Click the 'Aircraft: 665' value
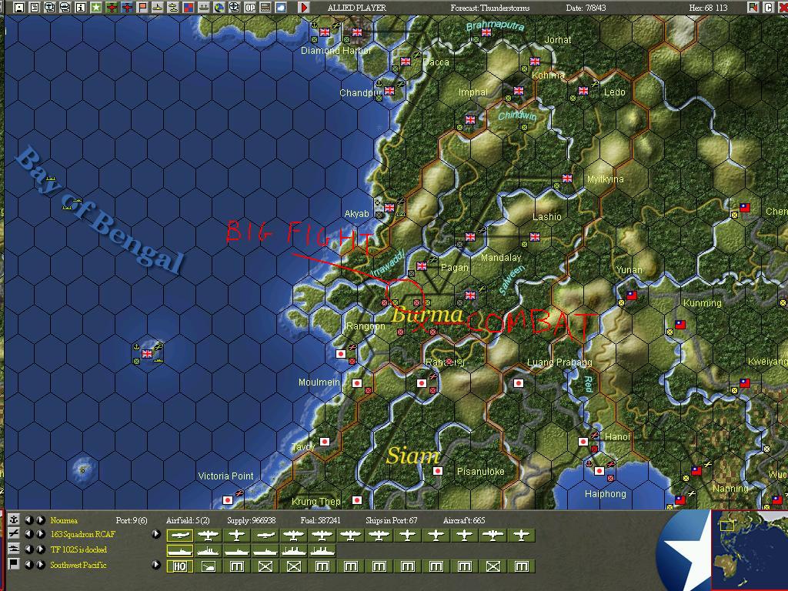This screenshot has width=788, height=591. point(464,520)
